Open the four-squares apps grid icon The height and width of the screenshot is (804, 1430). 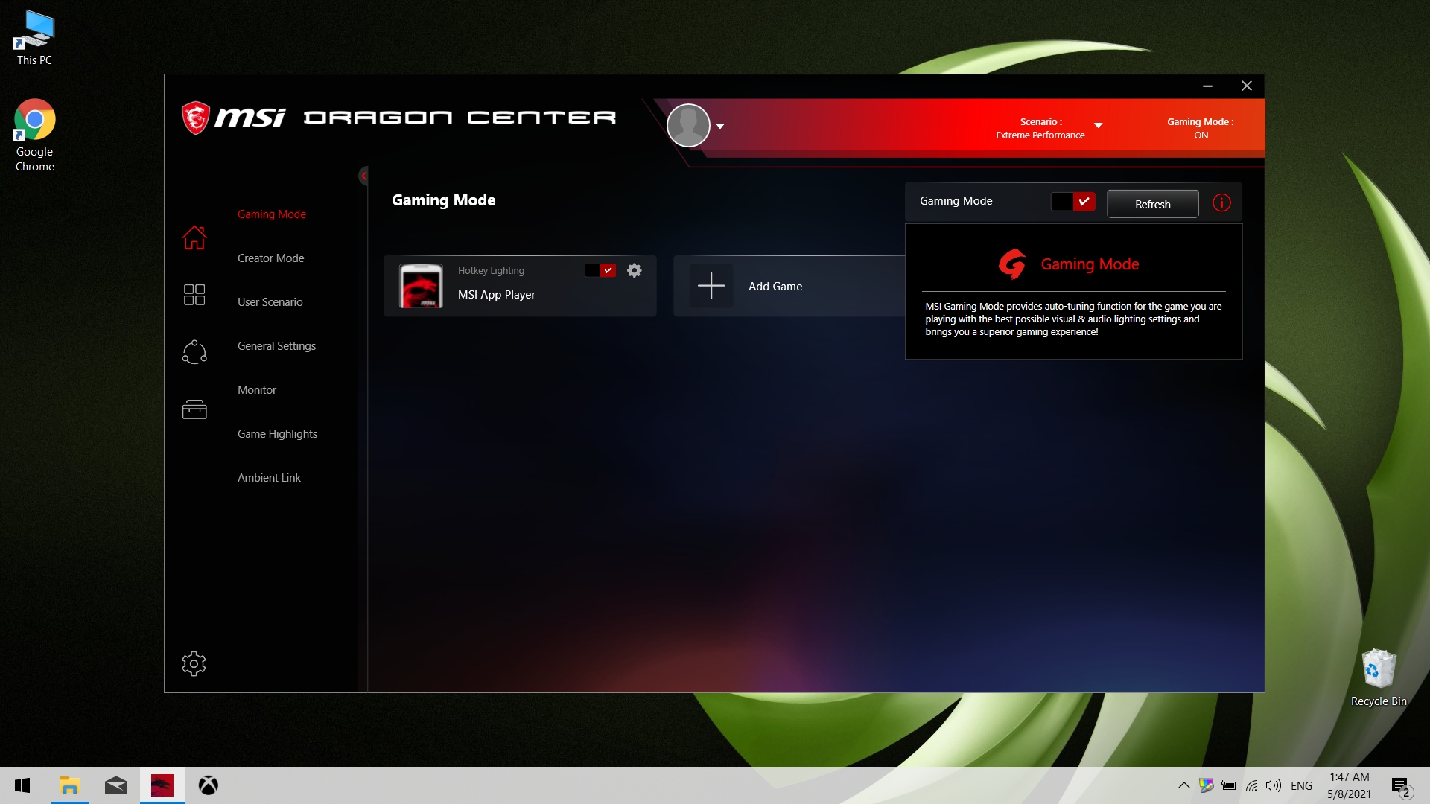point(194,295)
